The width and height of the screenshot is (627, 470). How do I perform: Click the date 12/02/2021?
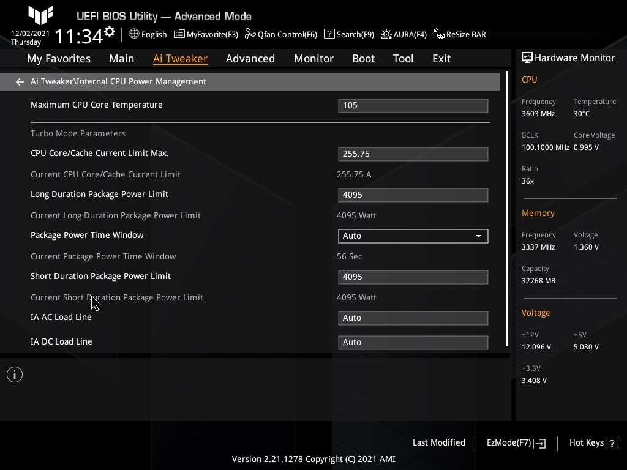pyautogui.click(x=31, y=34)
